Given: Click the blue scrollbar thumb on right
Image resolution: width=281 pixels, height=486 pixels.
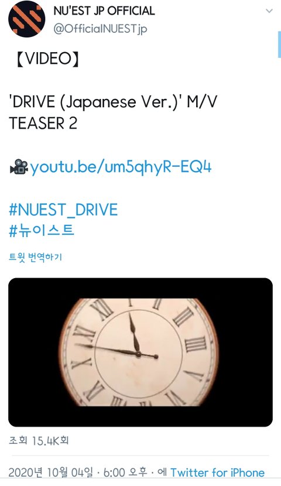Looking at the screenshot, I should (x=279, y=45).
